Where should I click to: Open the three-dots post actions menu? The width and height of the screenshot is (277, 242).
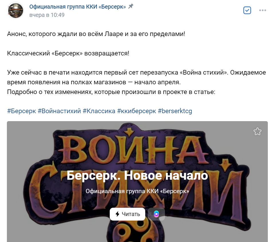pyautogui.click(x=262, y=10)
